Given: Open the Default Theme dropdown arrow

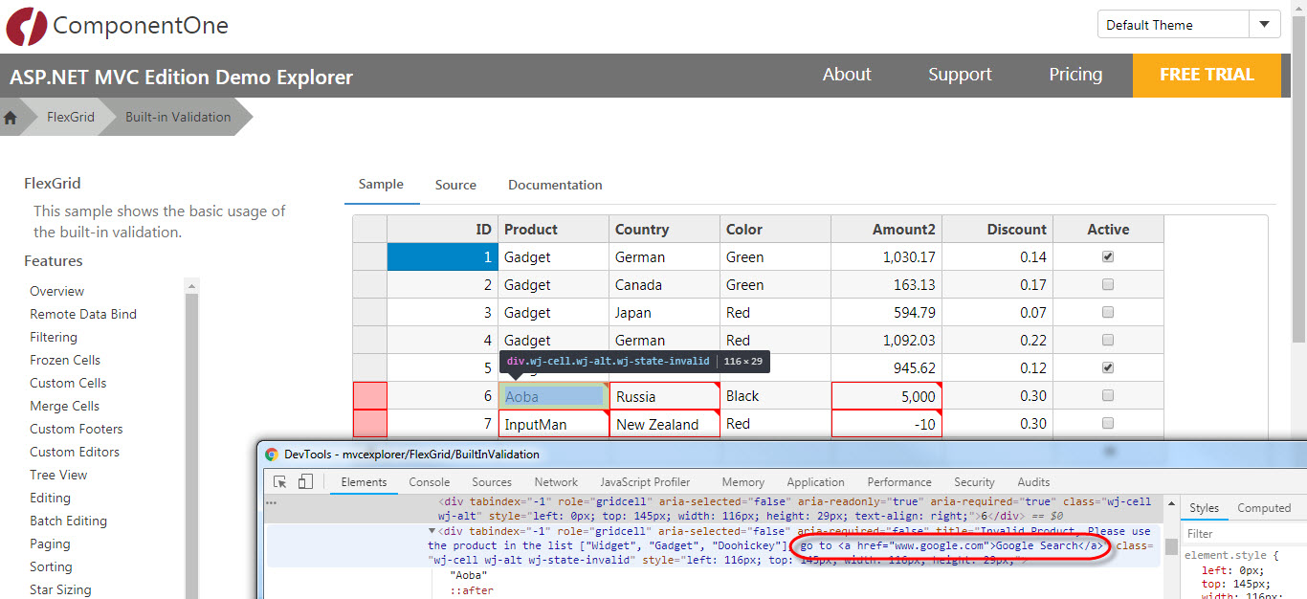Looking at the screenshot, I should pyautogui.click(x=1264, y=25).
